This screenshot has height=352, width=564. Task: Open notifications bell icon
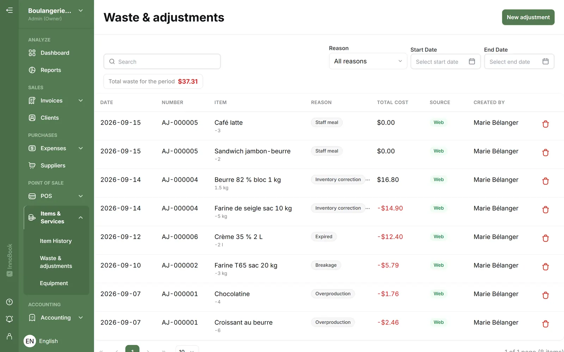(10, 319)
